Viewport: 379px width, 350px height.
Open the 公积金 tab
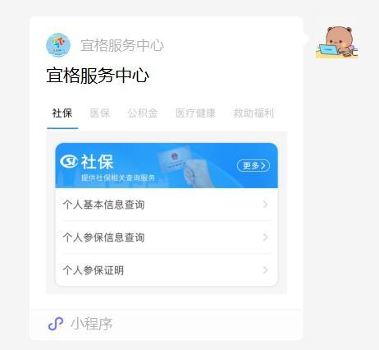click(x=143, y=113)
